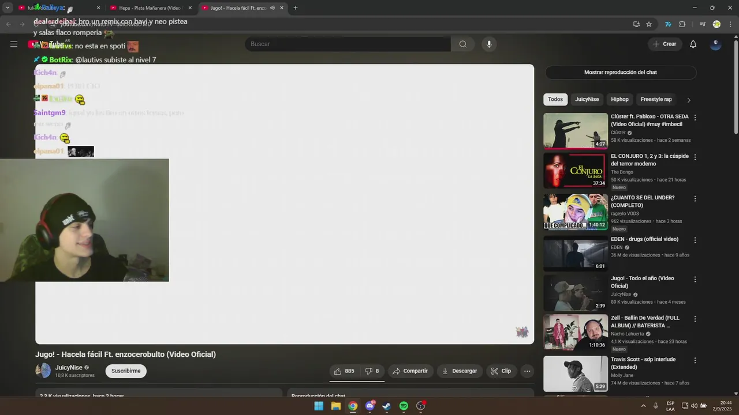Close the Hepa - Plata Mañanera tab
The width and height of the screenshot is (739, 415).
pos(190,8)
